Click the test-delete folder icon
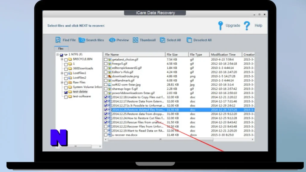This screenshot has height=172, width=306. click(x=70, y=92)
